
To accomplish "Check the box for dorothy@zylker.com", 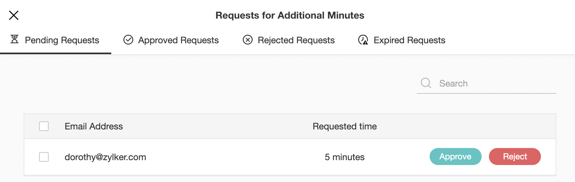I will 44,157.
